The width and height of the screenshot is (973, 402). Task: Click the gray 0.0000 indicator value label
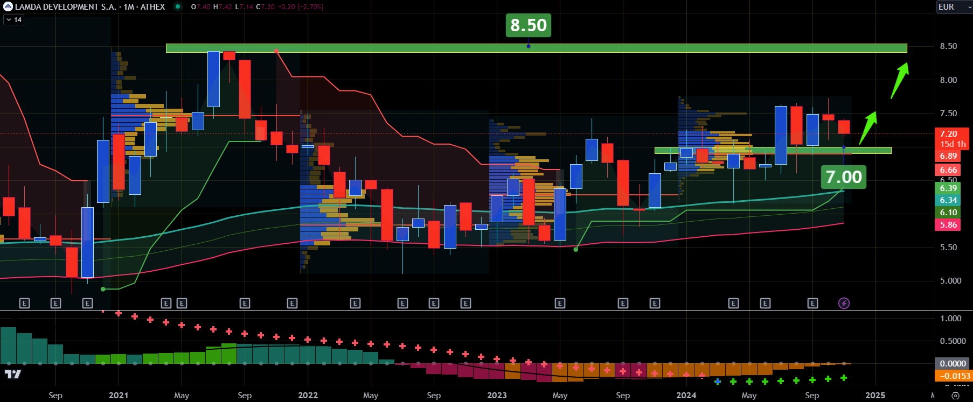click(x=953, y=363)
